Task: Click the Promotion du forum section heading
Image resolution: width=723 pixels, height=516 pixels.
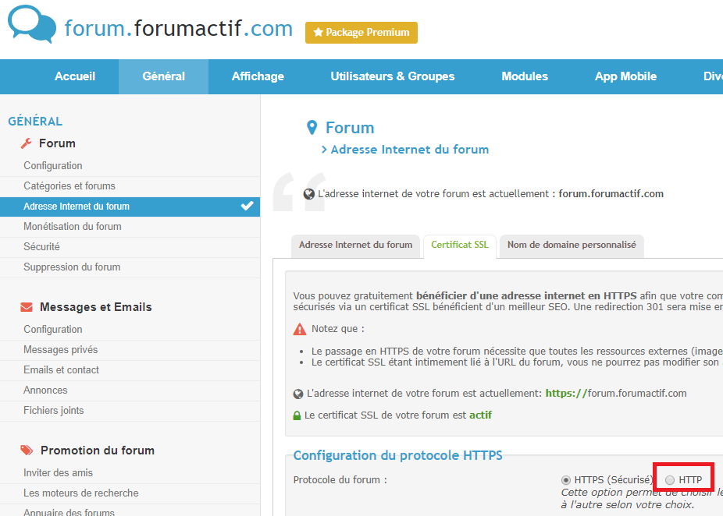Action: (98, 451)
